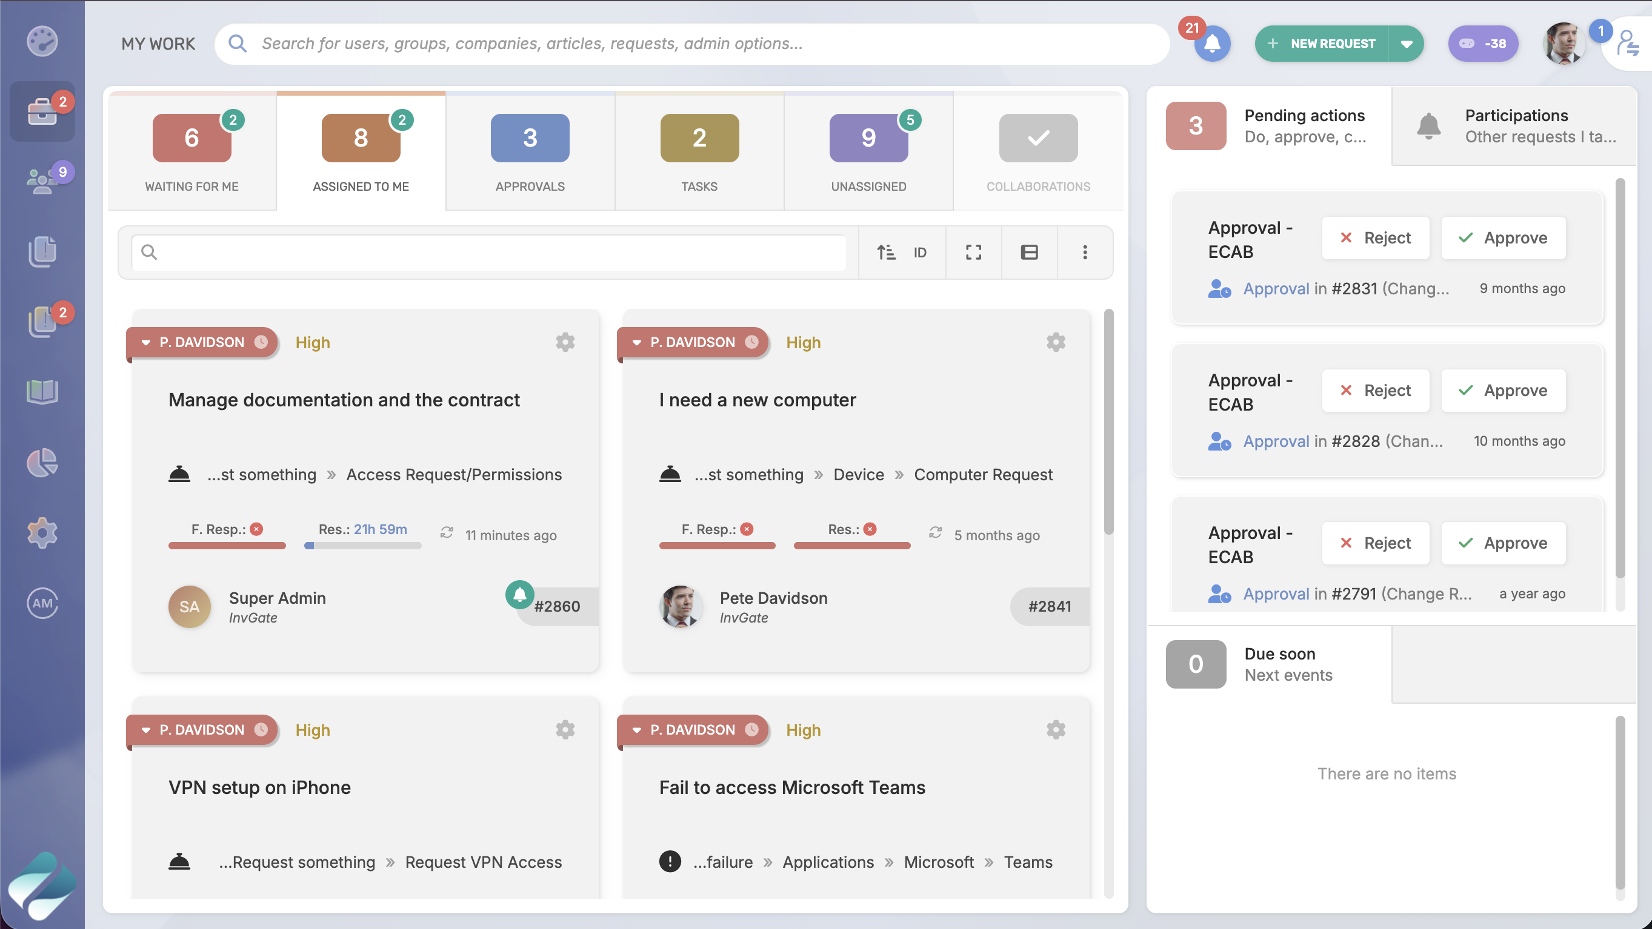Open the analytics pie chart icon

pos(41,463)
